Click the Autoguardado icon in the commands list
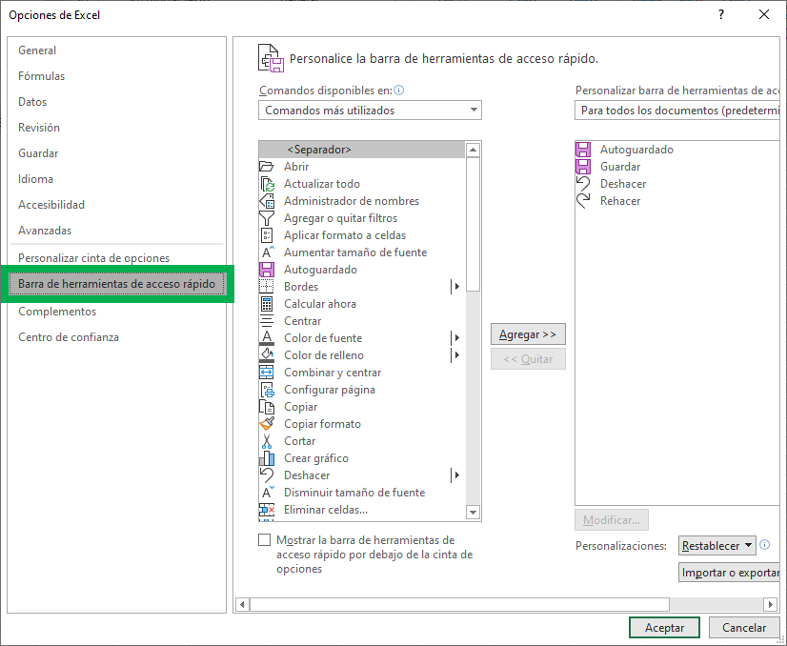The width and height of the screenshot is (787, 646). [267, 270]
